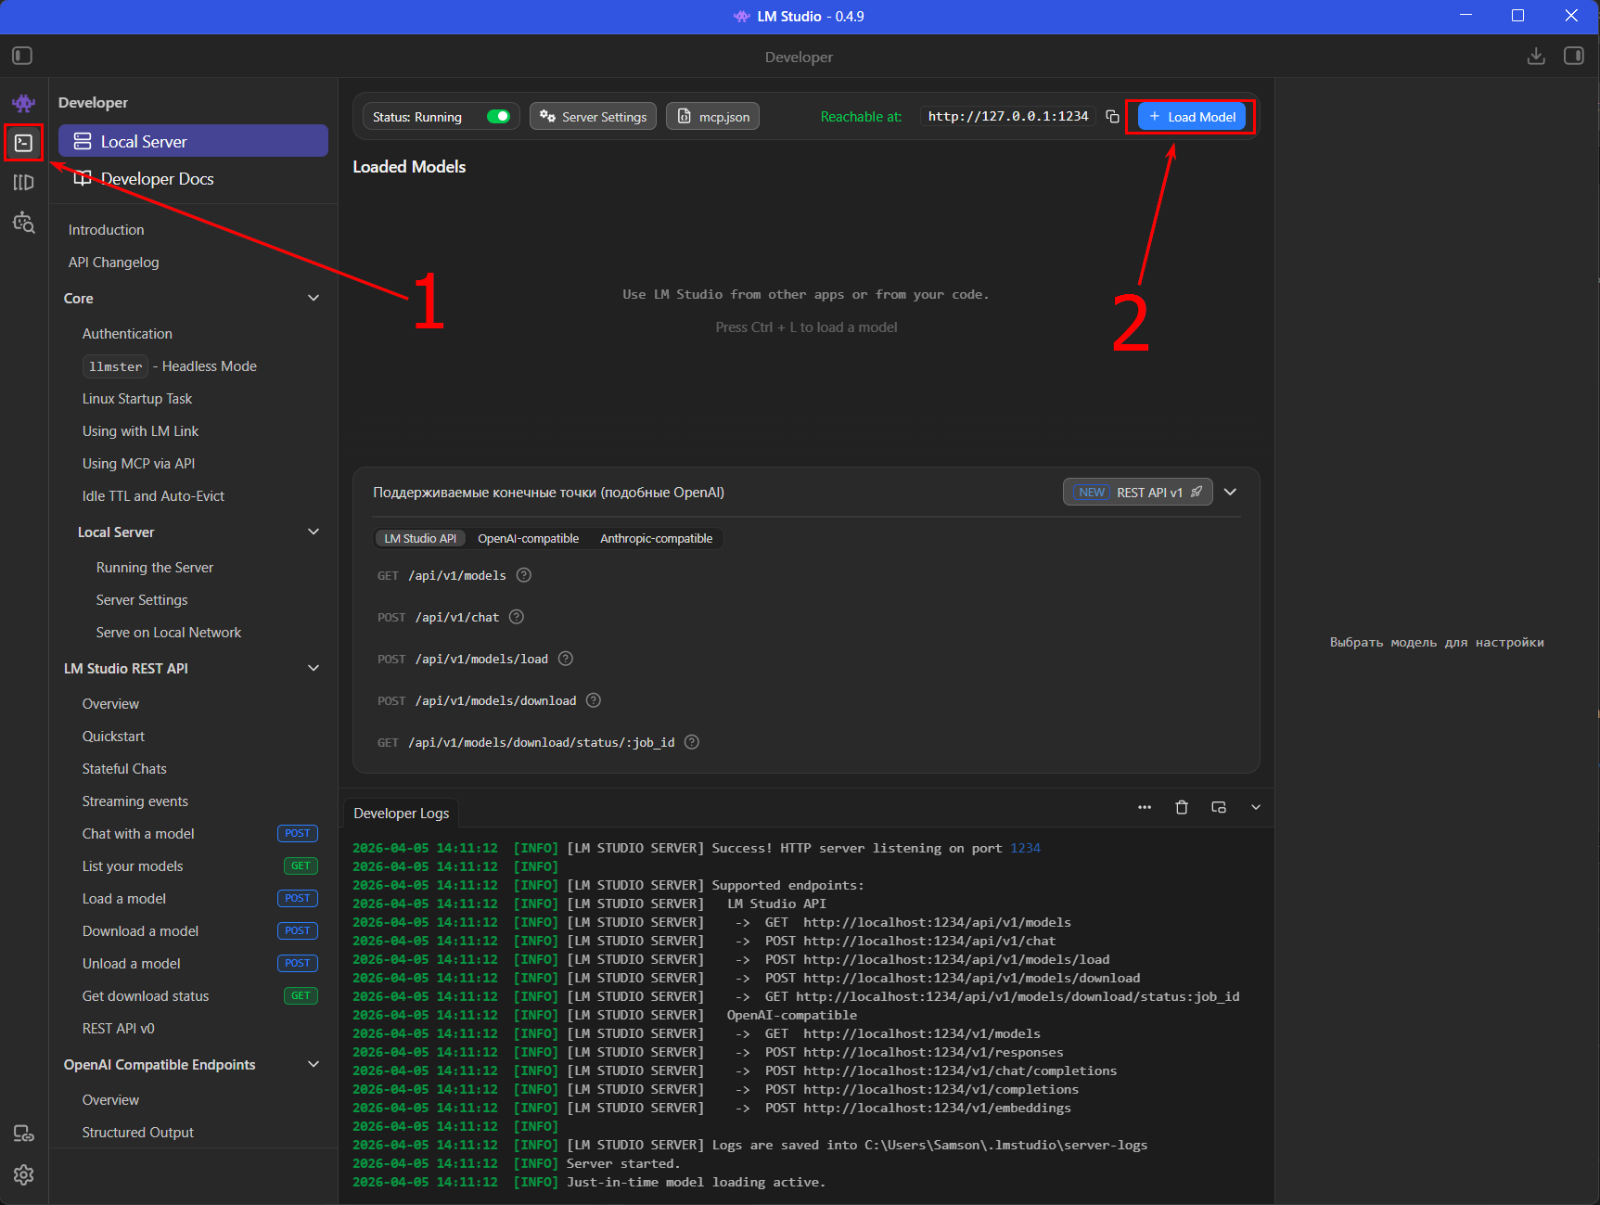Image resolution: width=1600 pixels, height=1205 pixels.
Task: Collapse the Core docs section
Action: coord(314,299)
